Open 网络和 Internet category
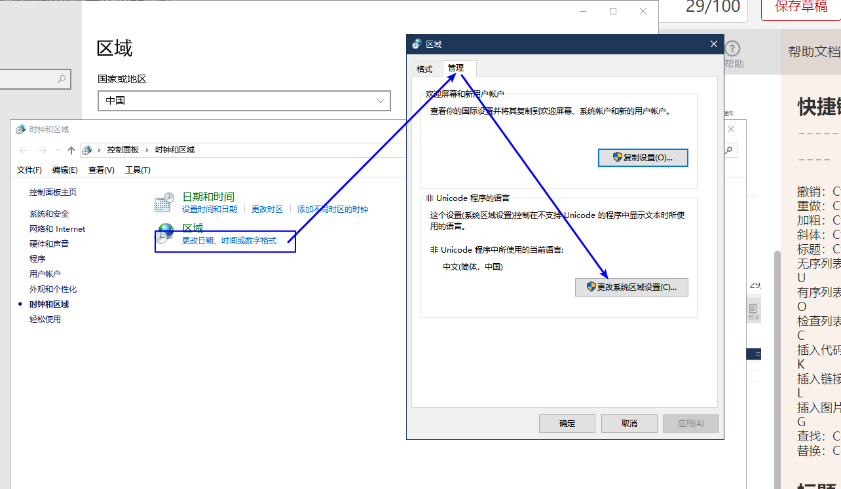Viewport: 841px width, 489px height. [x=57, y=229]
